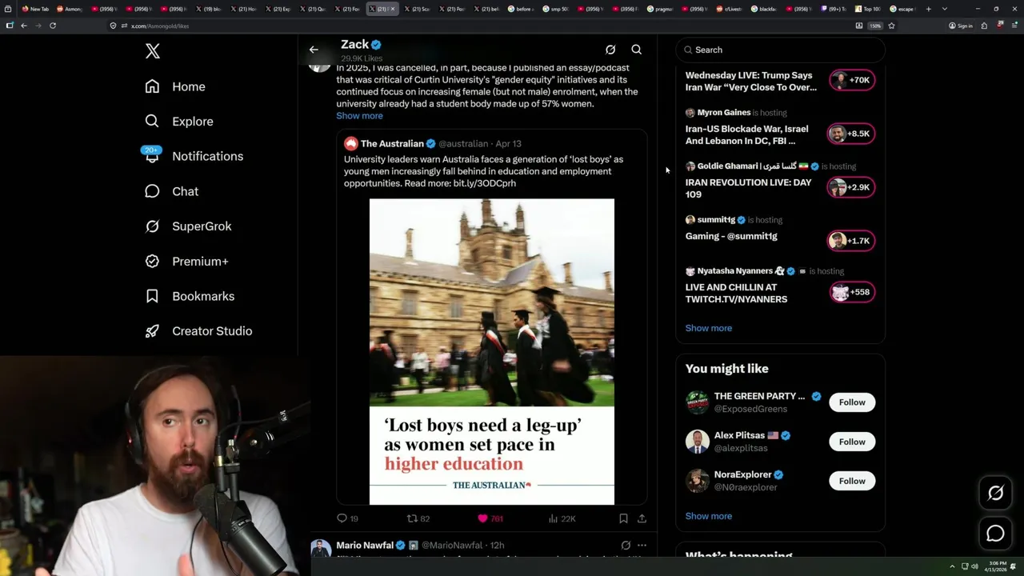Reload the page in browser toolbar

pos(53,26)
